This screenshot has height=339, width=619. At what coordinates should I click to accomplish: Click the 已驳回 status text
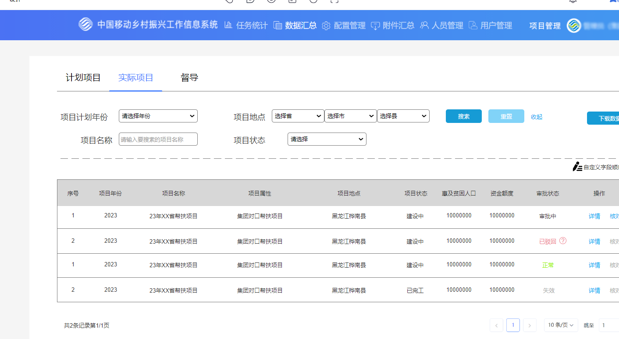click(x=548, y=241)
